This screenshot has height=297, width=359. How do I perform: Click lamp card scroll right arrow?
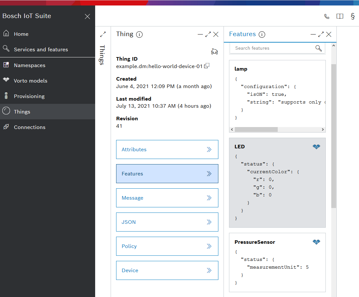click(x=323, y=130)
